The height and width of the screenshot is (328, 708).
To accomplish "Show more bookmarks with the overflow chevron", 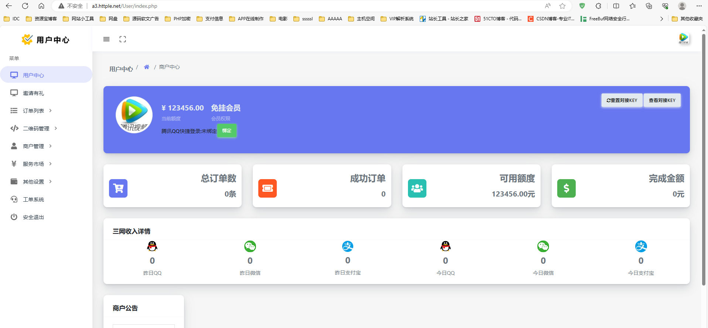I will 661,19.
